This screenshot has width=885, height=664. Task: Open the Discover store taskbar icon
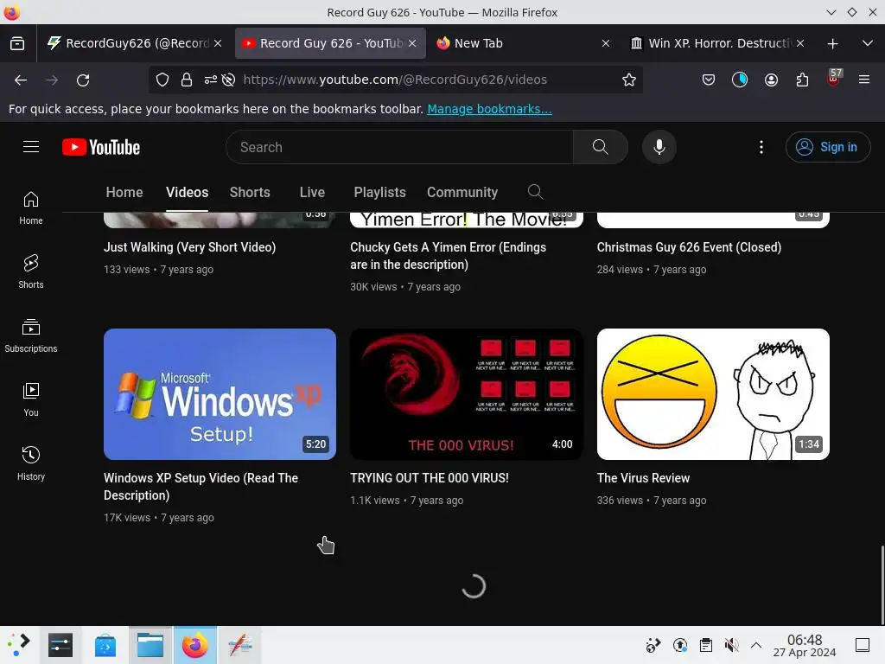click(x=105, y=645)
